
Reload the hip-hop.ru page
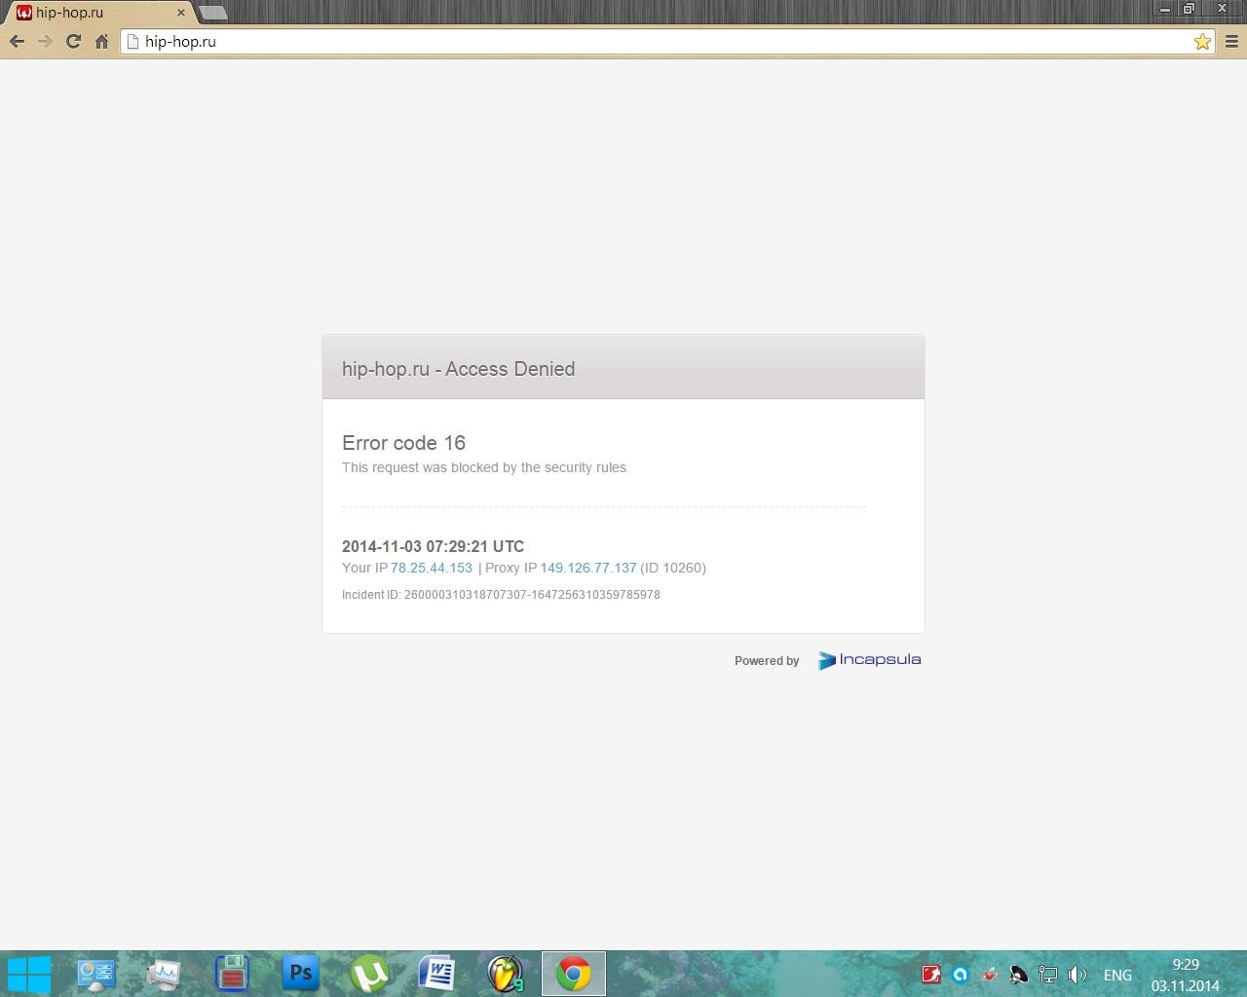(x=73, y=41)
